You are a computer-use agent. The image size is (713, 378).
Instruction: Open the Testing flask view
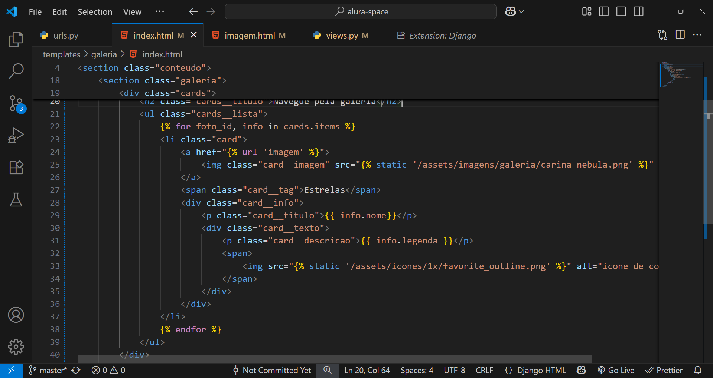point(16,199)
